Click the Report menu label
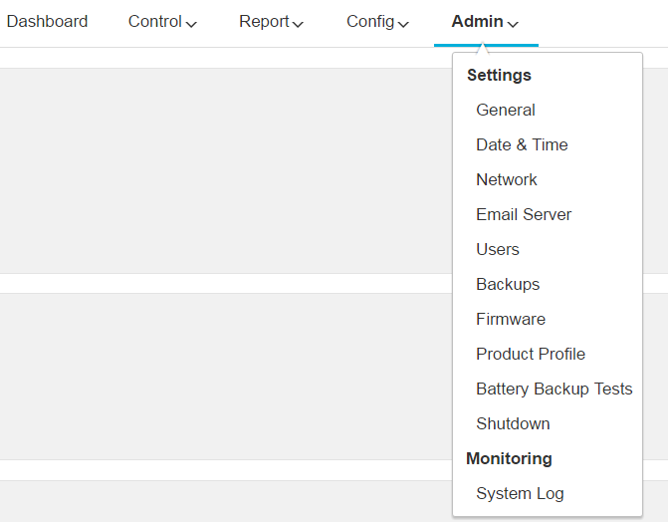The height and width of the screenshot is (522, 668). coord(264,22)
